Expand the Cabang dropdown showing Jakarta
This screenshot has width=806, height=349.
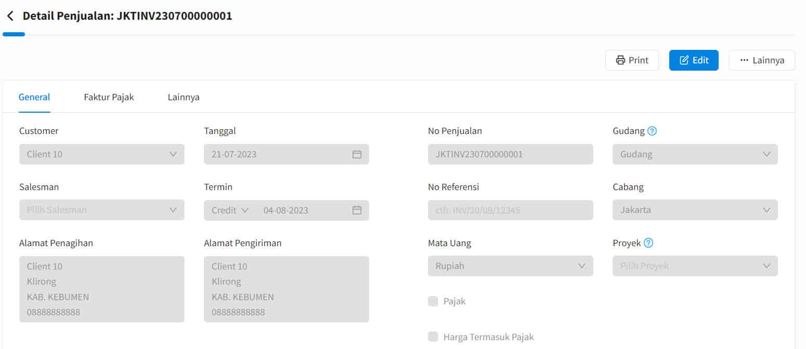(695, 210)
